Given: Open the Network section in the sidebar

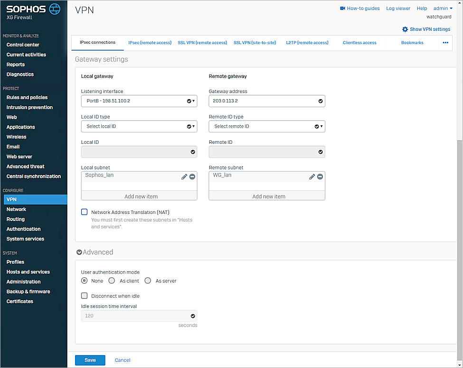Looking at the screenshot, I should (x=16, y=209).
